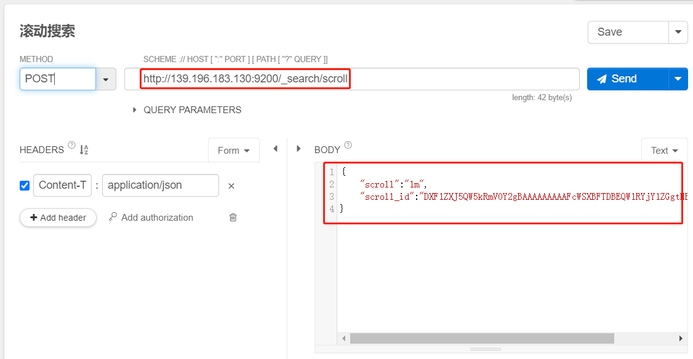The height and width of the screenshot is (359, 693).
Task: Open the Send options dropdown arrow
Action: coord(678,79)
